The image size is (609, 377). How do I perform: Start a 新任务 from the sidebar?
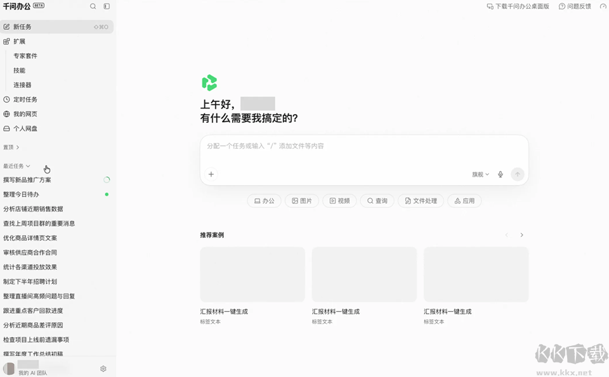56,27
